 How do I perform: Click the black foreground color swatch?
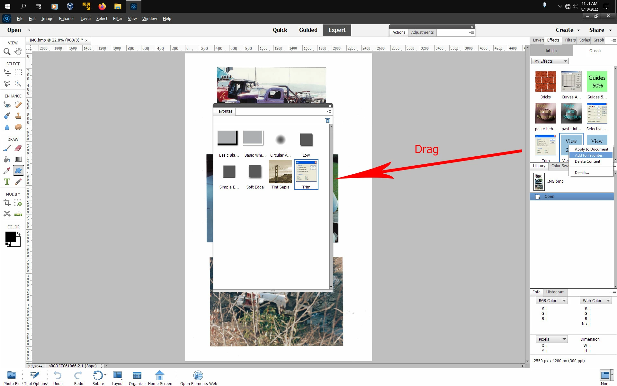point(10,237)
